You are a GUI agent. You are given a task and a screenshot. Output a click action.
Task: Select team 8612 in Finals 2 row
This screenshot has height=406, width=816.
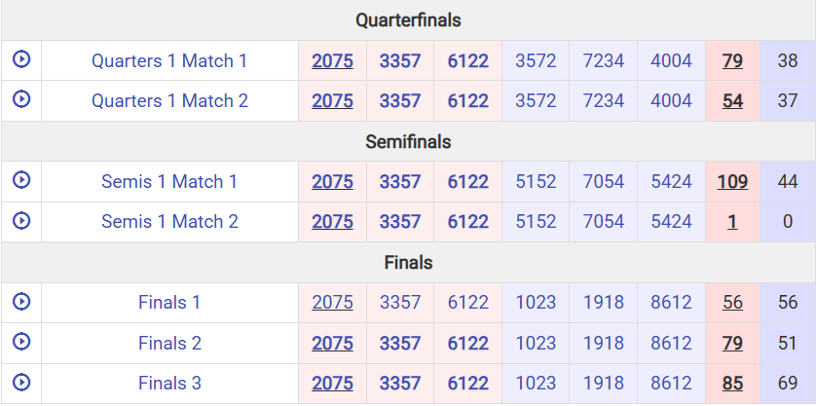[x=671, y=344]
